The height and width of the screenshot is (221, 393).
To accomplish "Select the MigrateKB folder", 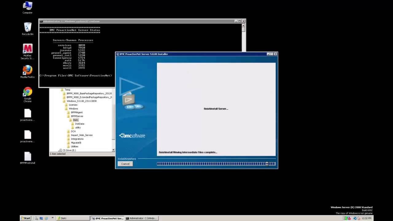I will pos(74,143).
